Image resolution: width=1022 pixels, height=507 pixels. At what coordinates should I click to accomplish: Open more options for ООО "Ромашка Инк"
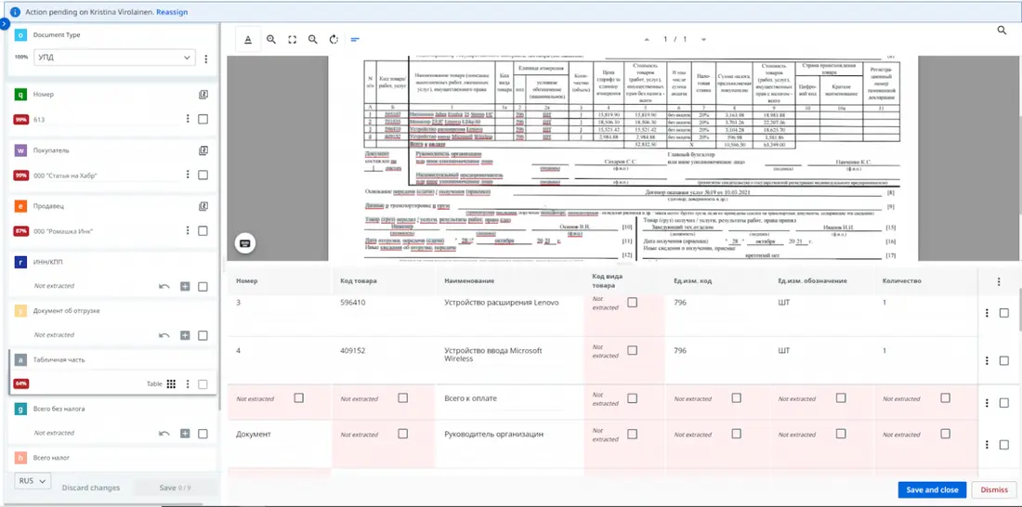click(x=188, y=230)
